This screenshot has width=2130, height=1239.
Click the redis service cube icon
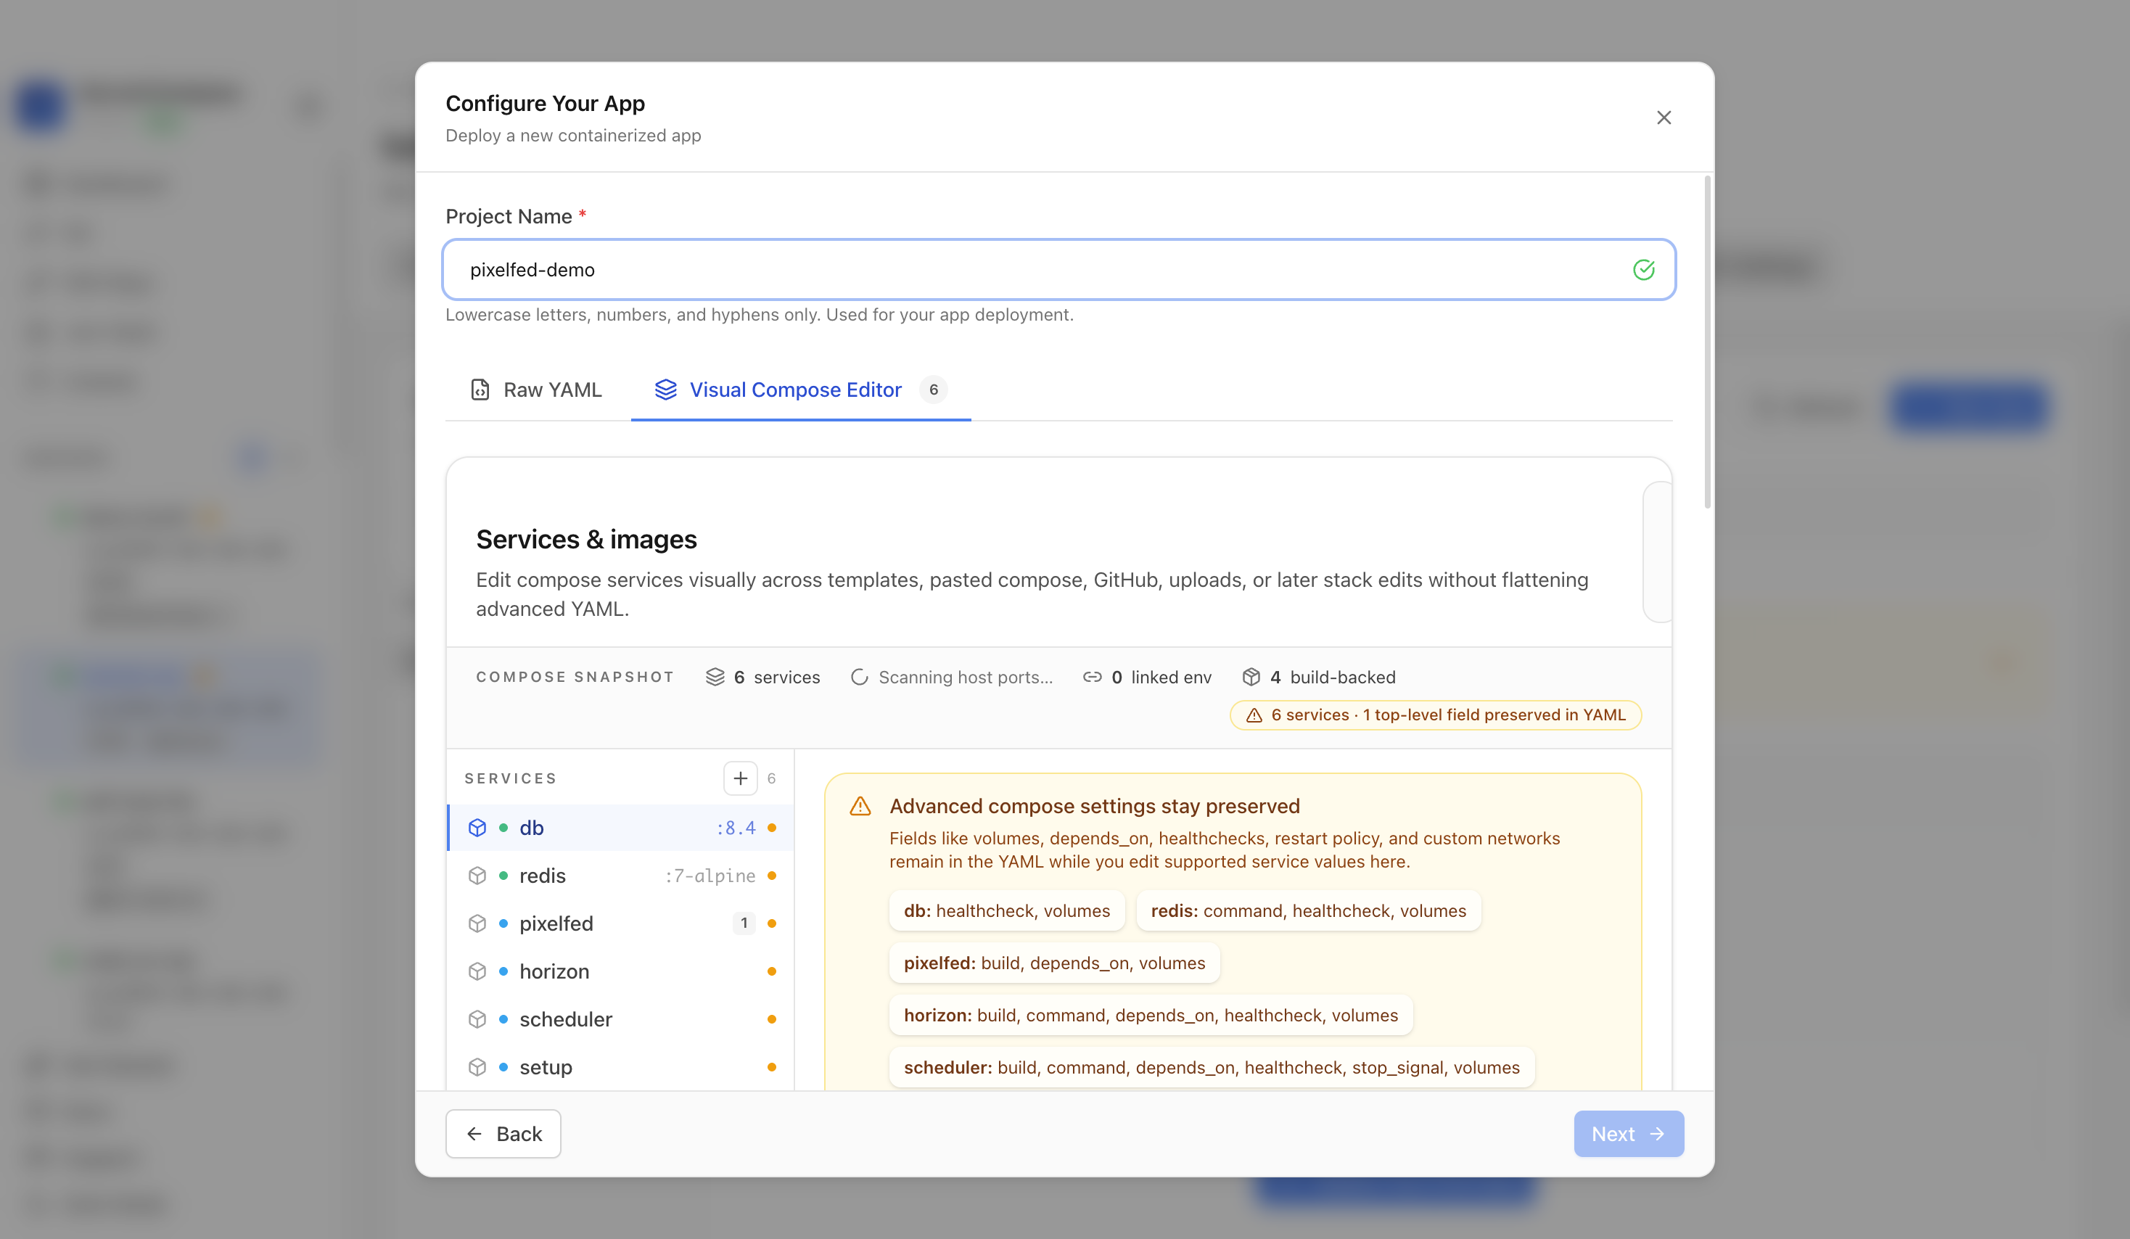point(477,876)
